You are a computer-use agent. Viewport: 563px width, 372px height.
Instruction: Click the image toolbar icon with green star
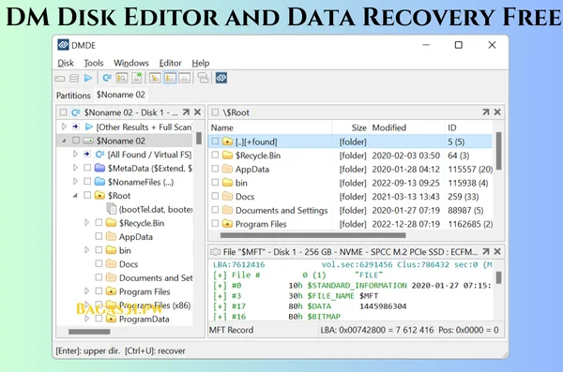[136, 78]
